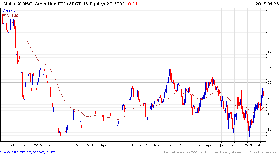This screenshot has height=156, width=279.
Task: Click the 22 price axis label
Action: point(269,82)
